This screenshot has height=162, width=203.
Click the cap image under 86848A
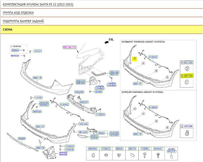(93, 155)
